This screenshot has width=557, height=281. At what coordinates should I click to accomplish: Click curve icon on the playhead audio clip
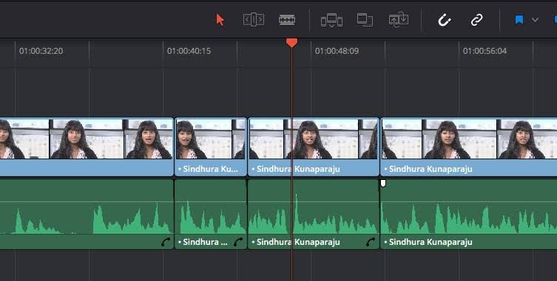click(x=371, y=242)
